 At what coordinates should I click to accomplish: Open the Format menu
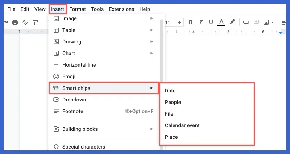tap(78, 9)
